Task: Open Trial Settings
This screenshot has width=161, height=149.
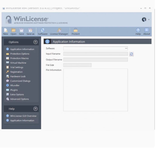Action: pos(15,67)
